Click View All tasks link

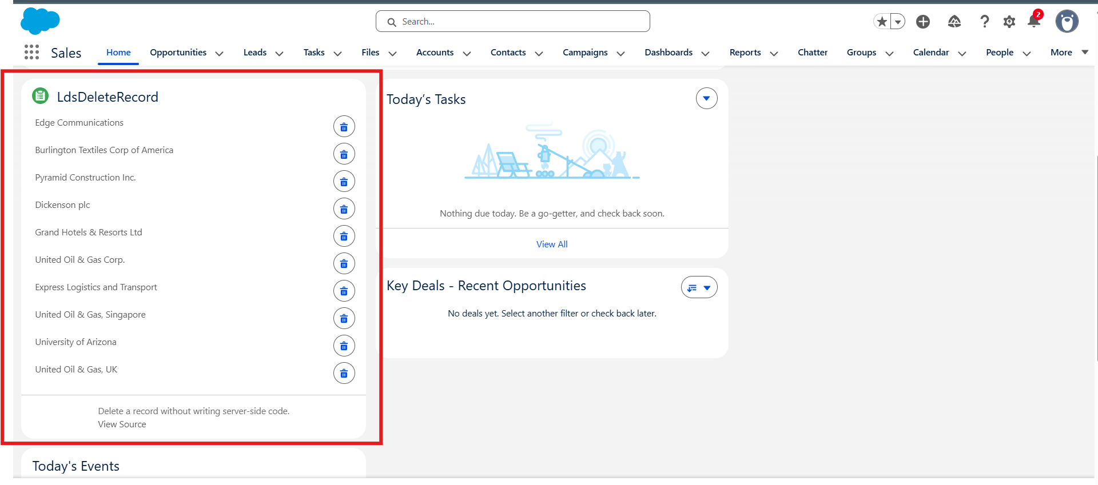tap(551, 244)
